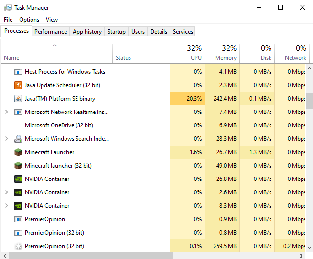Click the Minecraft launcher (32 bit) icon
The width and height of the screenshot is (313, 259).
coord(18,166)
